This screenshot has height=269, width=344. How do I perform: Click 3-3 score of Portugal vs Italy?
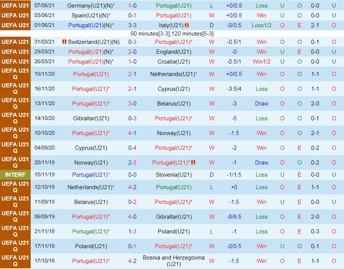click(x=132, y=25)
